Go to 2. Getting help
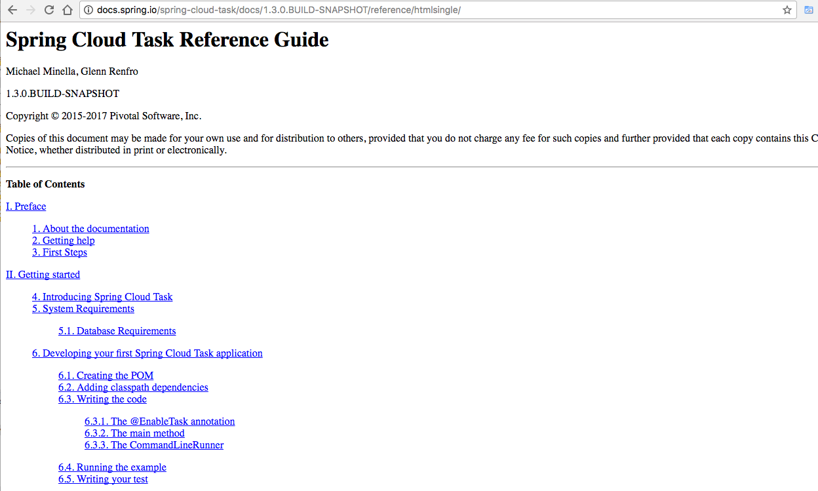The height and width of the screenshot is (491, 818). point(64,241)
